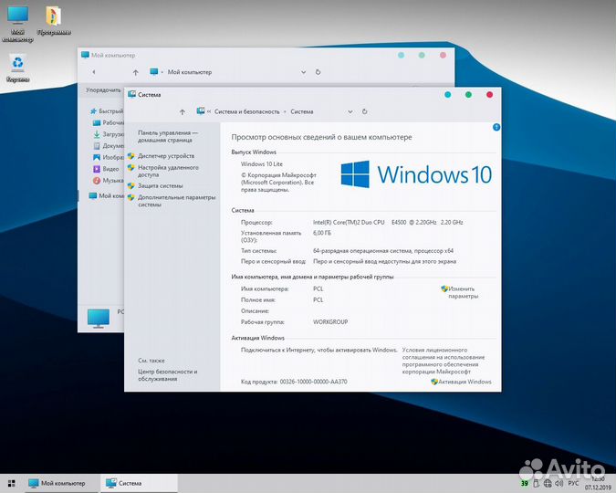
Task: Click the Активация Windows link
Action: pyautogui.click(x=465, y=382)
